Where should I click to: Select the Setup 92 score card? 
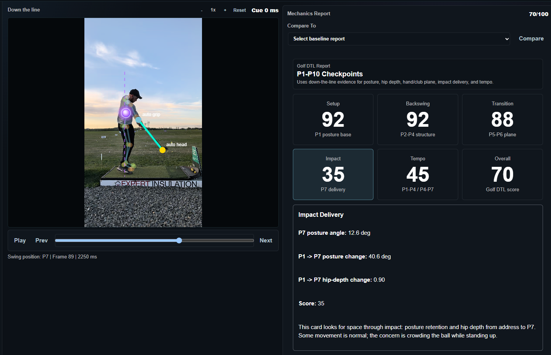click(x=333, y=119)
